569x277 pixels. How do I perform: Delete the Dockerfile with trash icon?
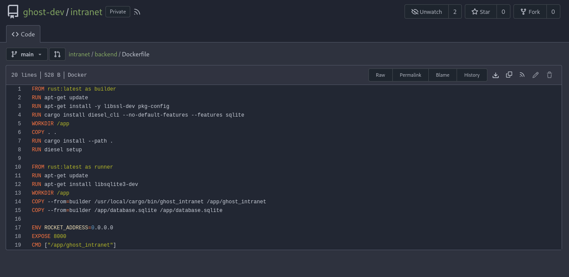[x=549, y=75]
